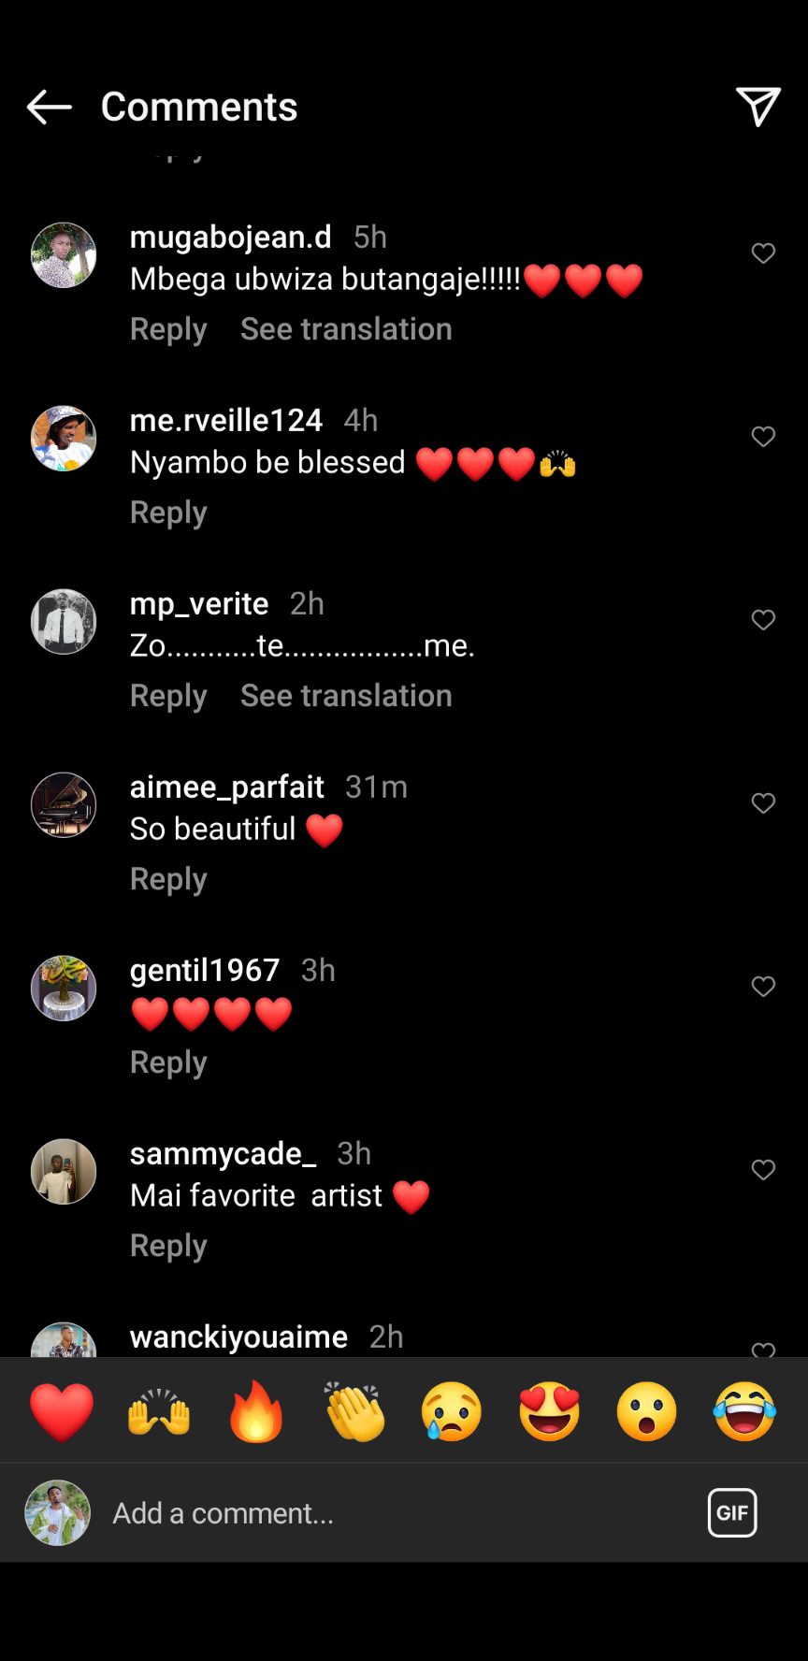The height and width of the screenshot is (1661, 808).
Task: Insert the red heart quick emoji
Action: (x=62, y=1411)
